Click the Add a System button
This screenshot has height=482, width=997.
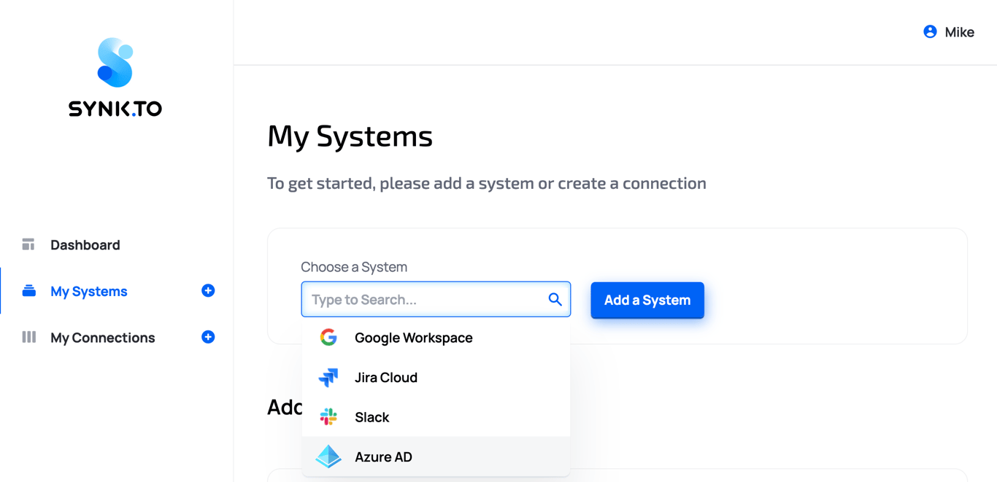(x=647, y=300)
